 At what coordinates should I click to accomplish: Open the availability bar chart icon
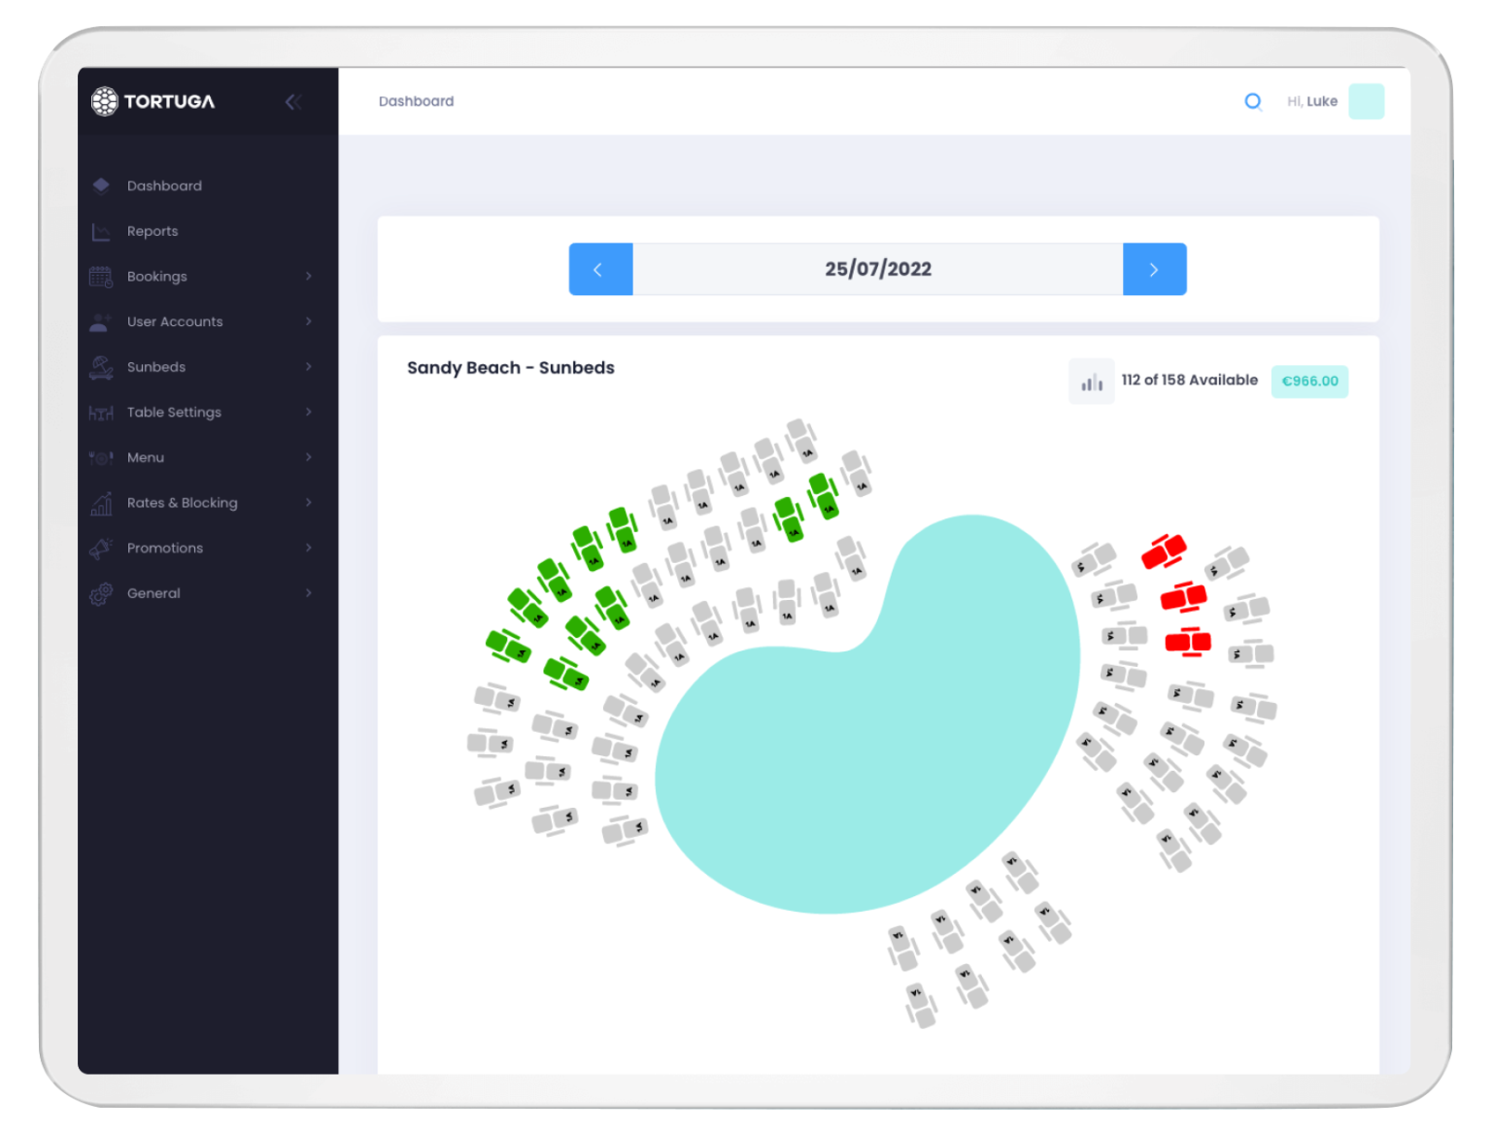pos(1092,382)
